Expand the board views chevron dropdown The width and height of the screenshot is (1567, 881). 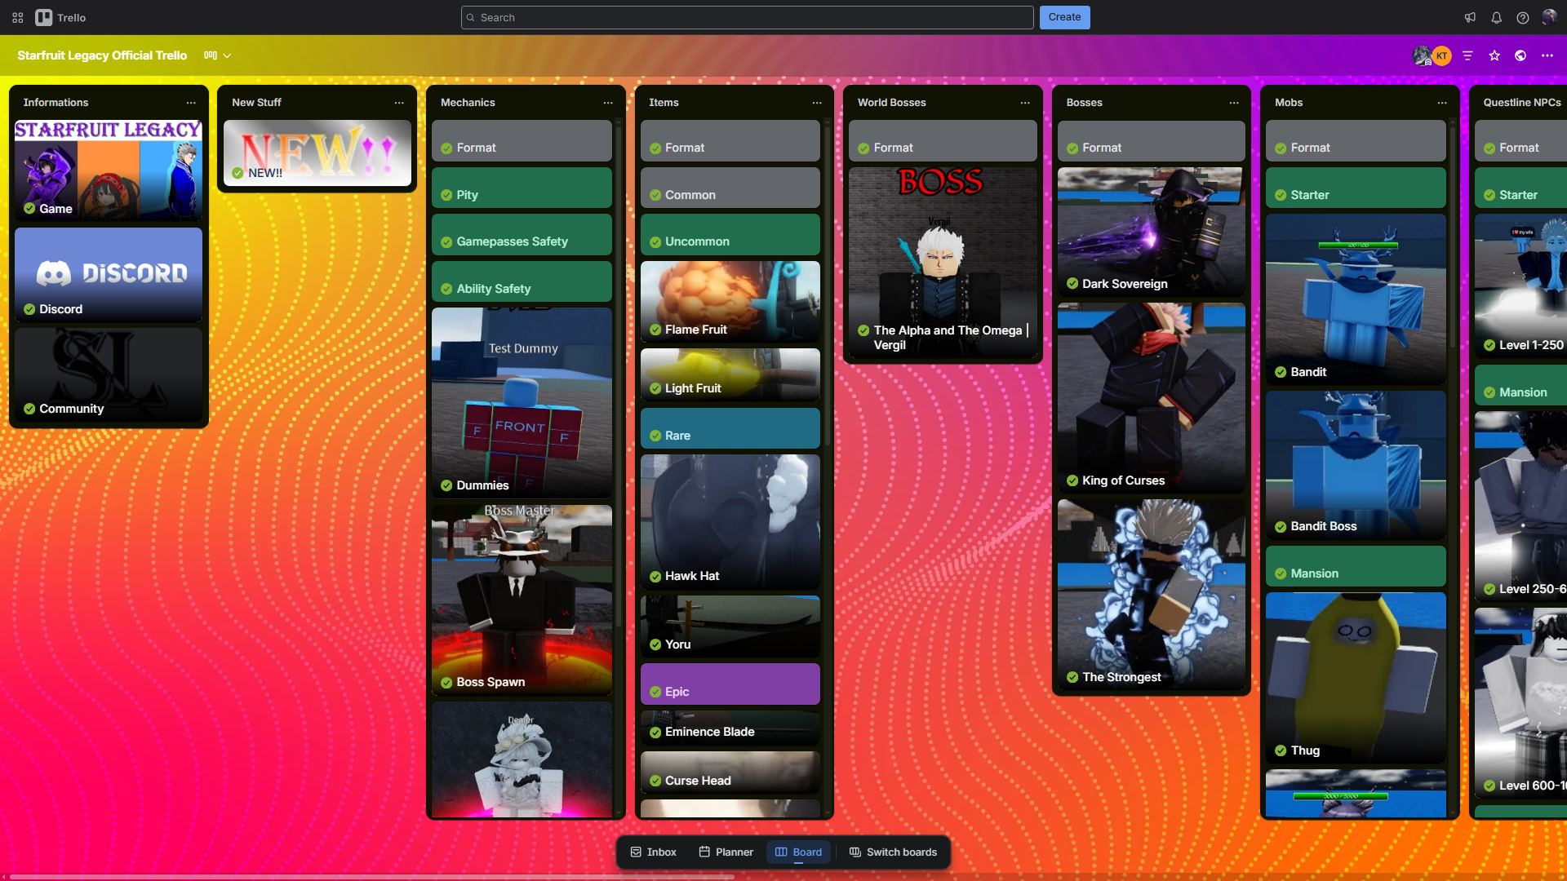[227, 55]
